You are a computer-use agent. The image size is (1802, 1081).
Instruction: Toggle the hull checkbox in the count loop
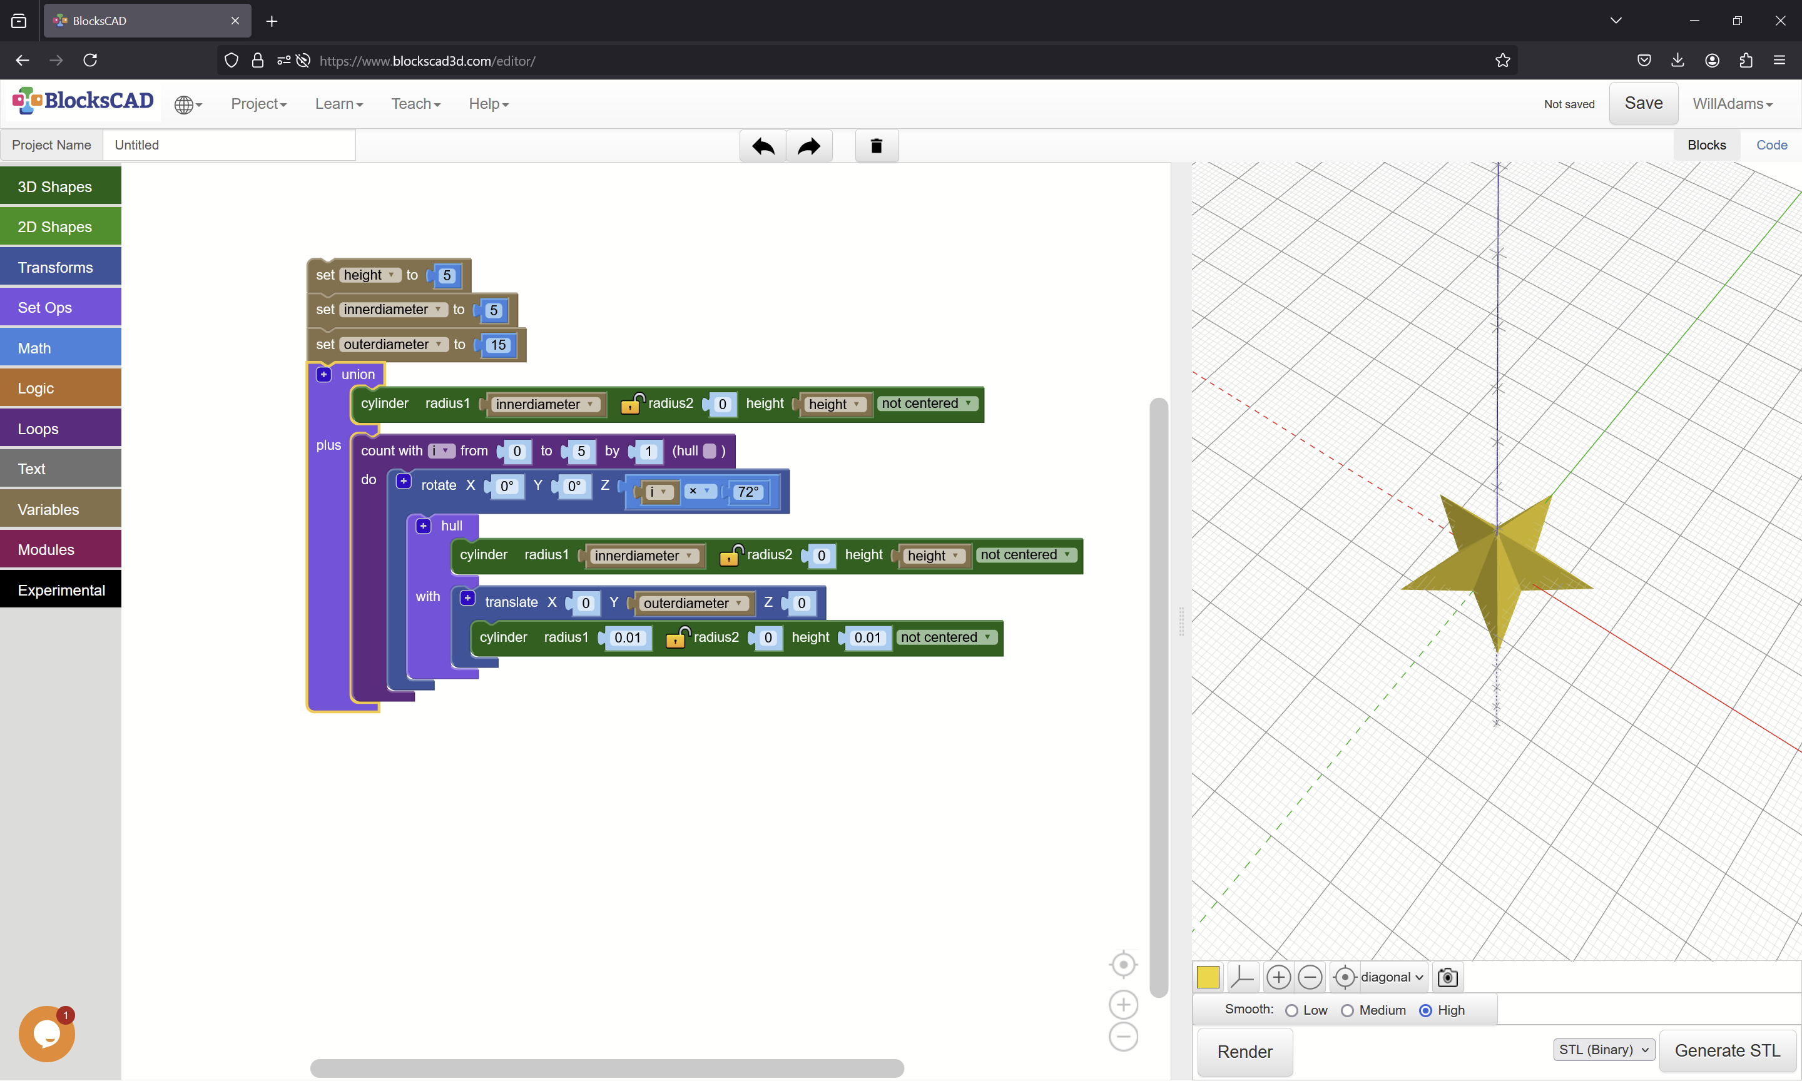point(710,451)
